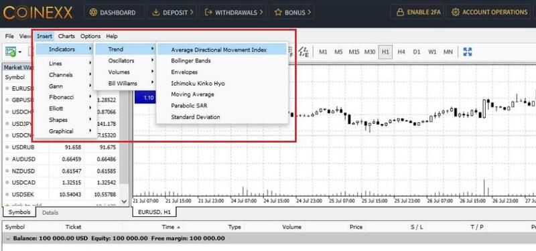This screenshot has height=251, width=536.
Task: Click Enable 2FA button
Action: click(x=418, y=12)
